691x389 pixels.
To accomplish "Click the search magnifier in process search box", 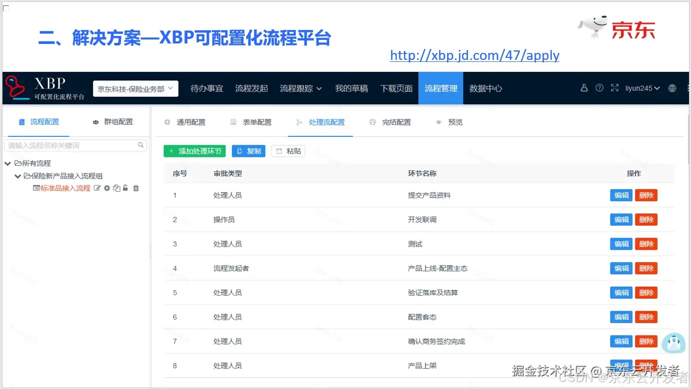I will pyautogui.click(x=141, y=145).
